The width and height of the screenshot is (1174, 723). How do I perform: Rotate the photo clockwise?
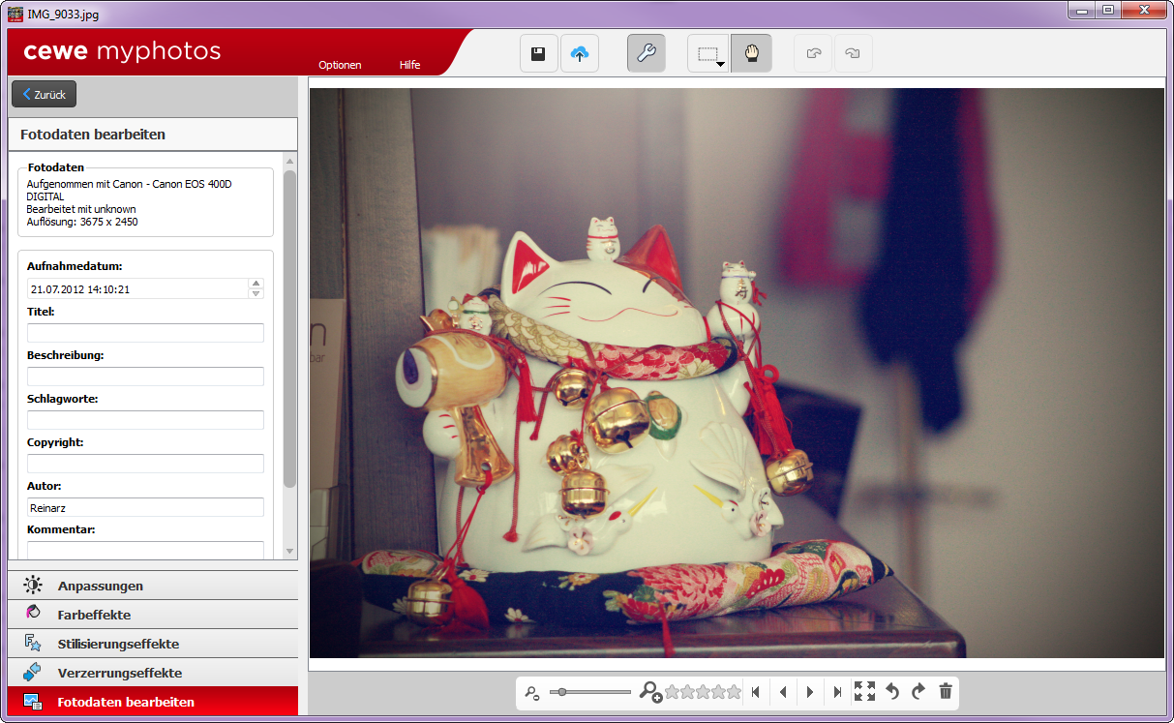918,691
